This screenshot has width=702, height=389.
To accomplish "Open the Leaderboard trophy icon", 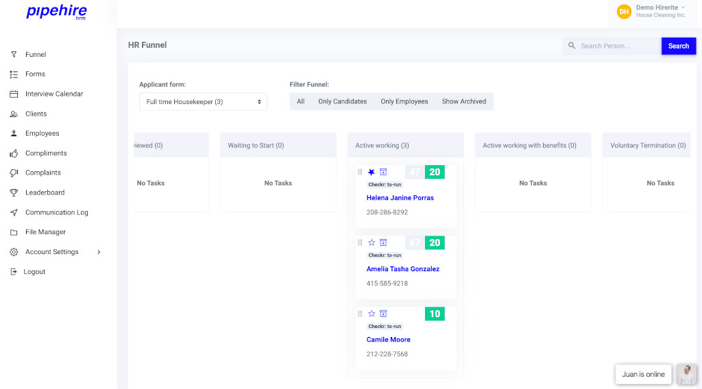I will tap(14, 192).
